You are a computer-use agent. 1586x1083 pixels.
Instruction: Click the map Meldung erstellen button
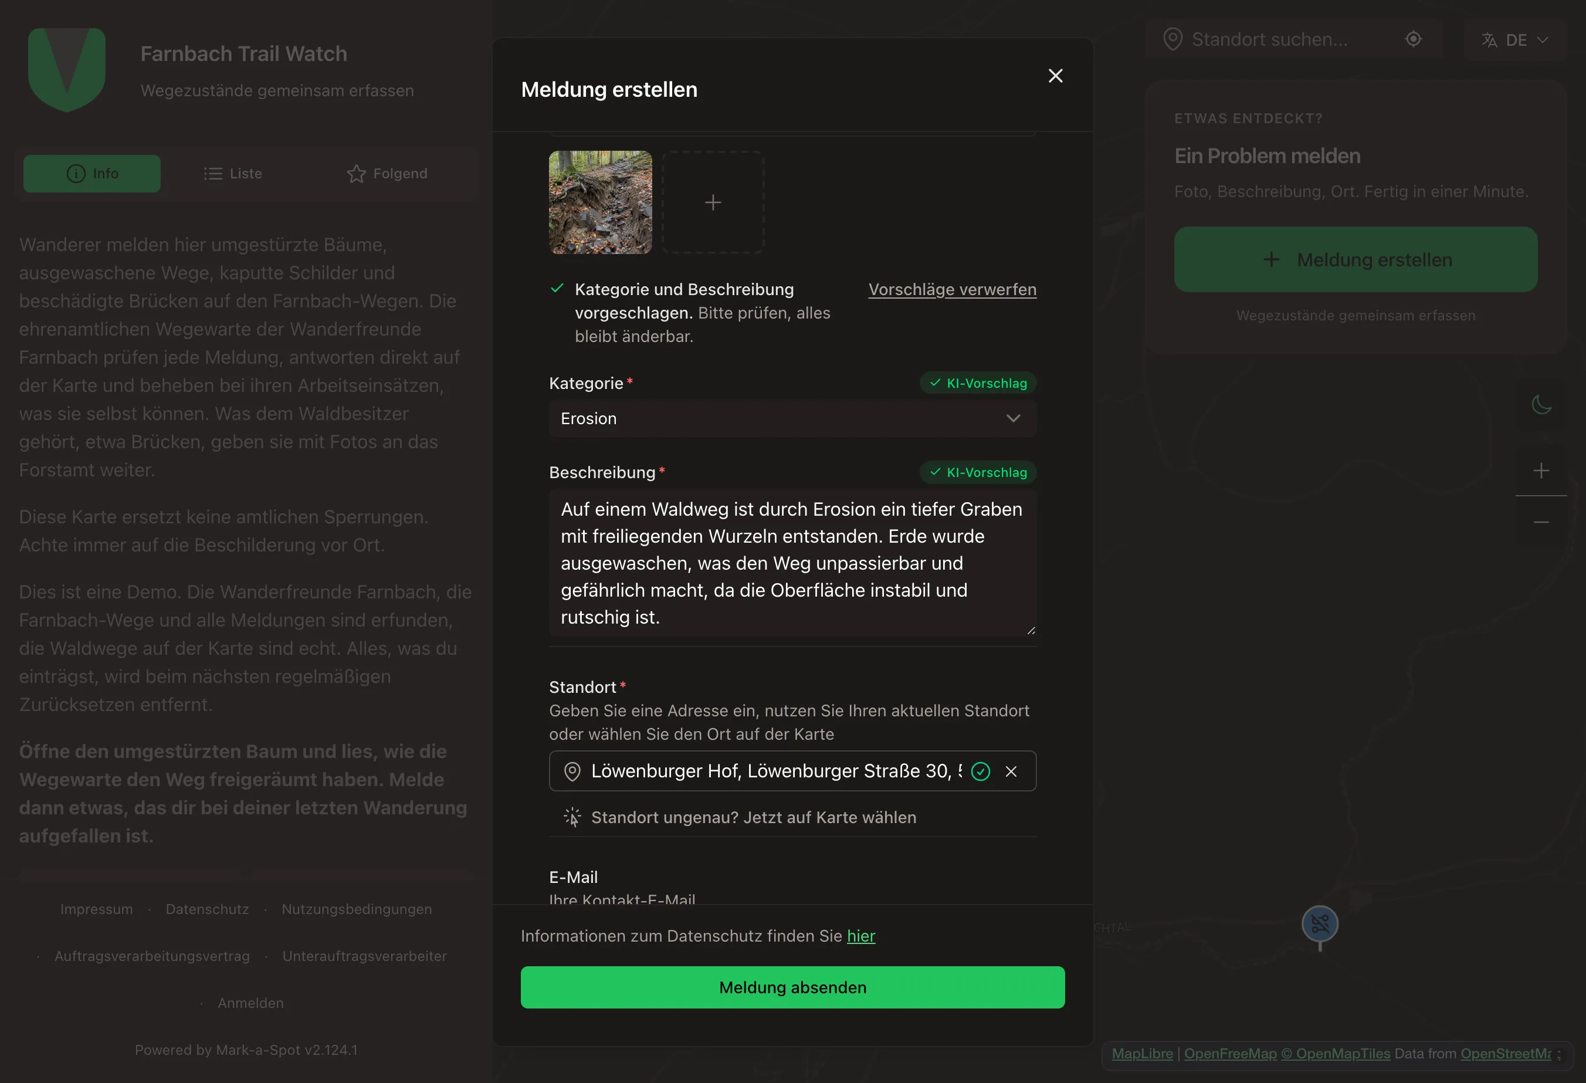coord(1355,259)
